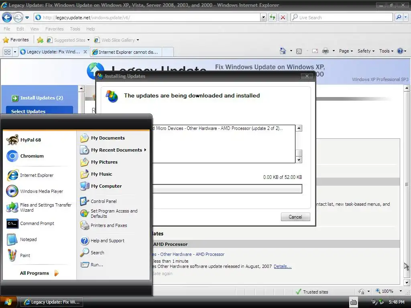411x308 pixels.
Task: Click the 5:48 PM system clock
Action: (x=396, y=302)
